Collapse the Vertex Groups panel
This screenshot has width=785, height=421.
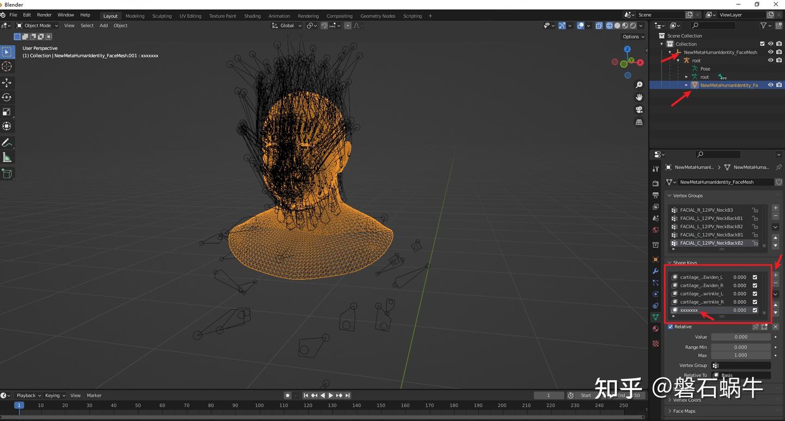[x=687, y=196]
